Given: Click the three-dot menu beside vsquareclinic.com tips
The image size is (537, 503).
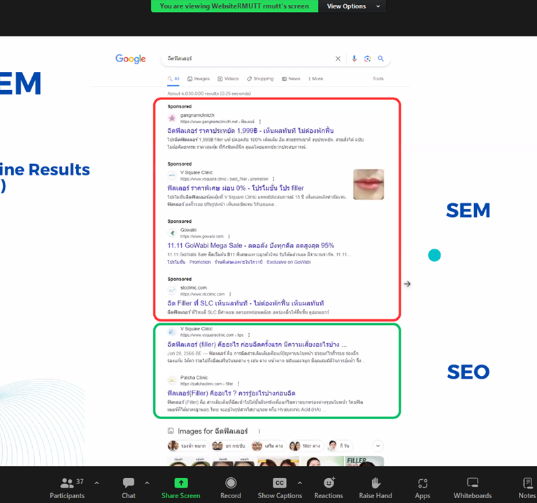Looking at the screenshot, I should (x=249, y=335).
